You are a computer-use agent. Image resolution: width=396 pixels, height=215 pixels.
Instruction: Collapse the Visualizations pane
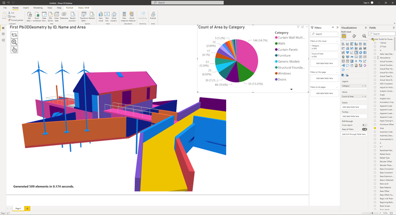(x=365, y=28)
